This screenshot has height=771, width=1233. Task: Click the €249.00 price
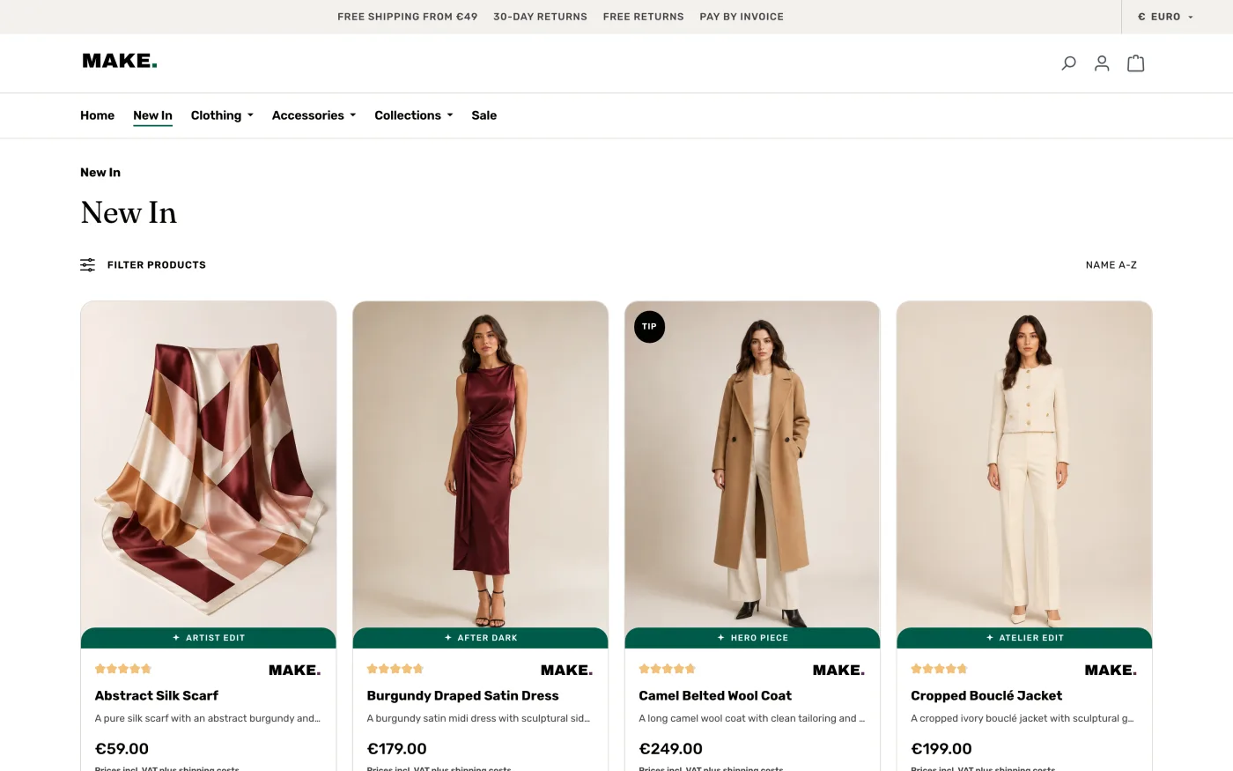tap(671, 749)
